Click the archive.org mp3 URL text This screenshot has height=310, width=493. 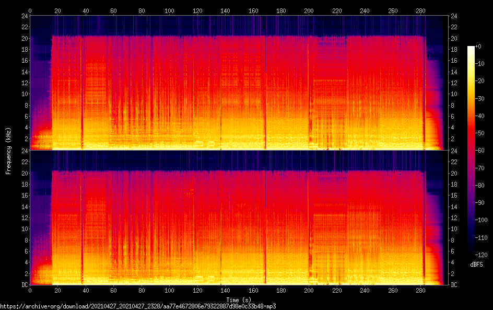click(138, 306)
